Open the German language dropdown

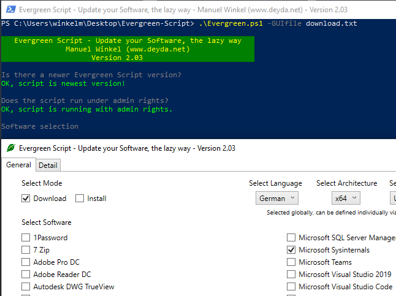pyautogui.click(x=277, y=199)
